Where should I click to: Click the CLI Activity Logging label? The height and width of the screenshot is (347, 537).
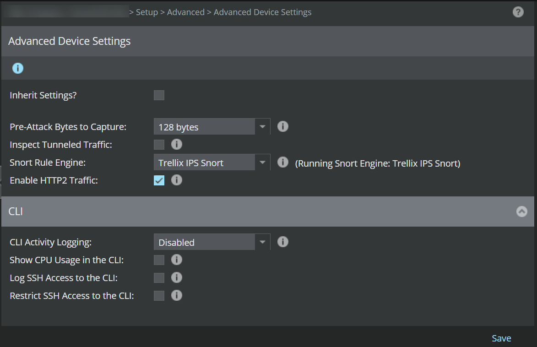[x=51, y=242]
